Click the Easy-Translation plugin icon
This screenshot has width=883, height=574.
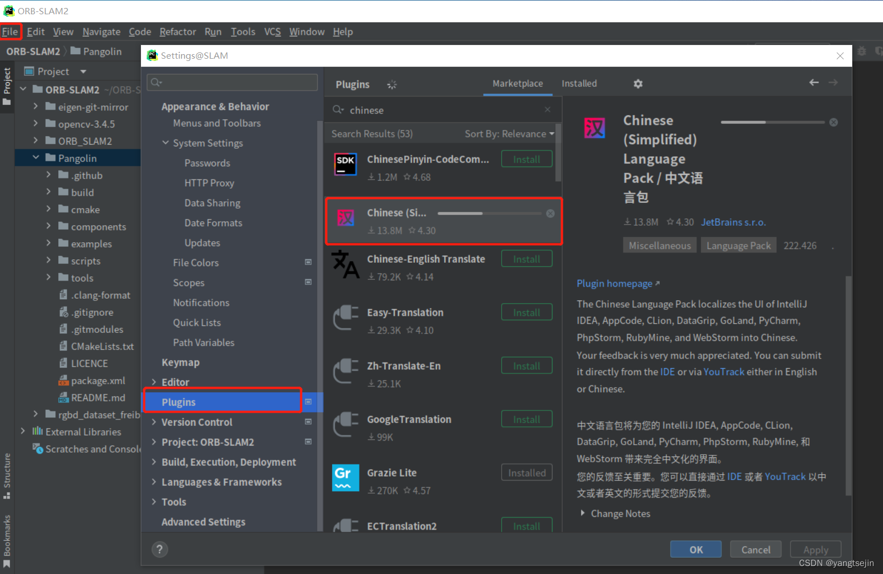tap(345, 317)
